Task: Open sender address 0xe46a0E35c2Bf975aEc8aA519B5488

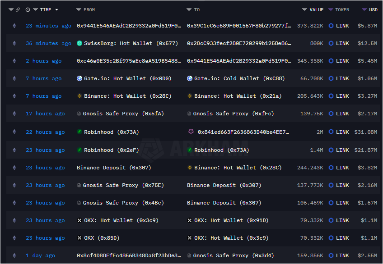Action: coord(129,61)
